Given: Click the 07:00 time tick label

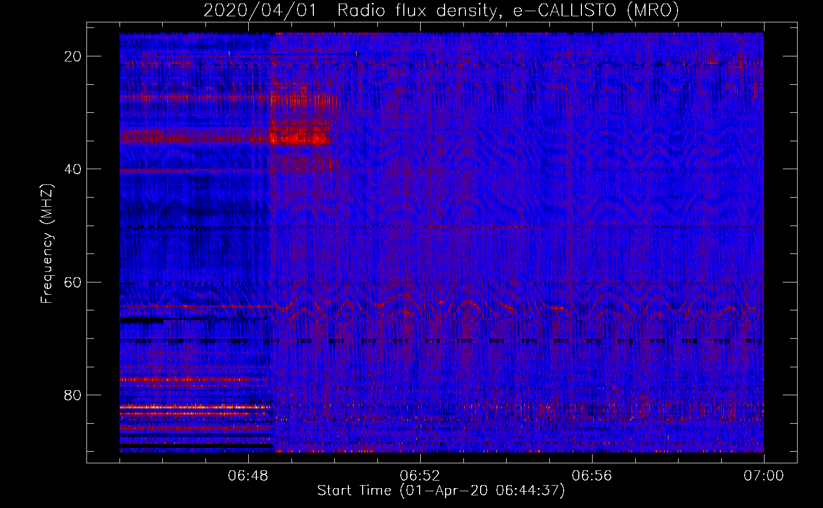Looking at the screenshot, I should tap(763, 476).
